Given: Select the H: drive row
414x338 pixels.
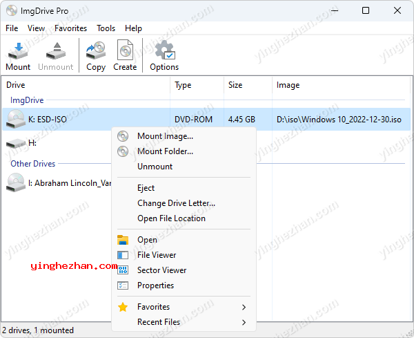Looking at the screenshot, I should pyautogui.click(x=57, y=143).
